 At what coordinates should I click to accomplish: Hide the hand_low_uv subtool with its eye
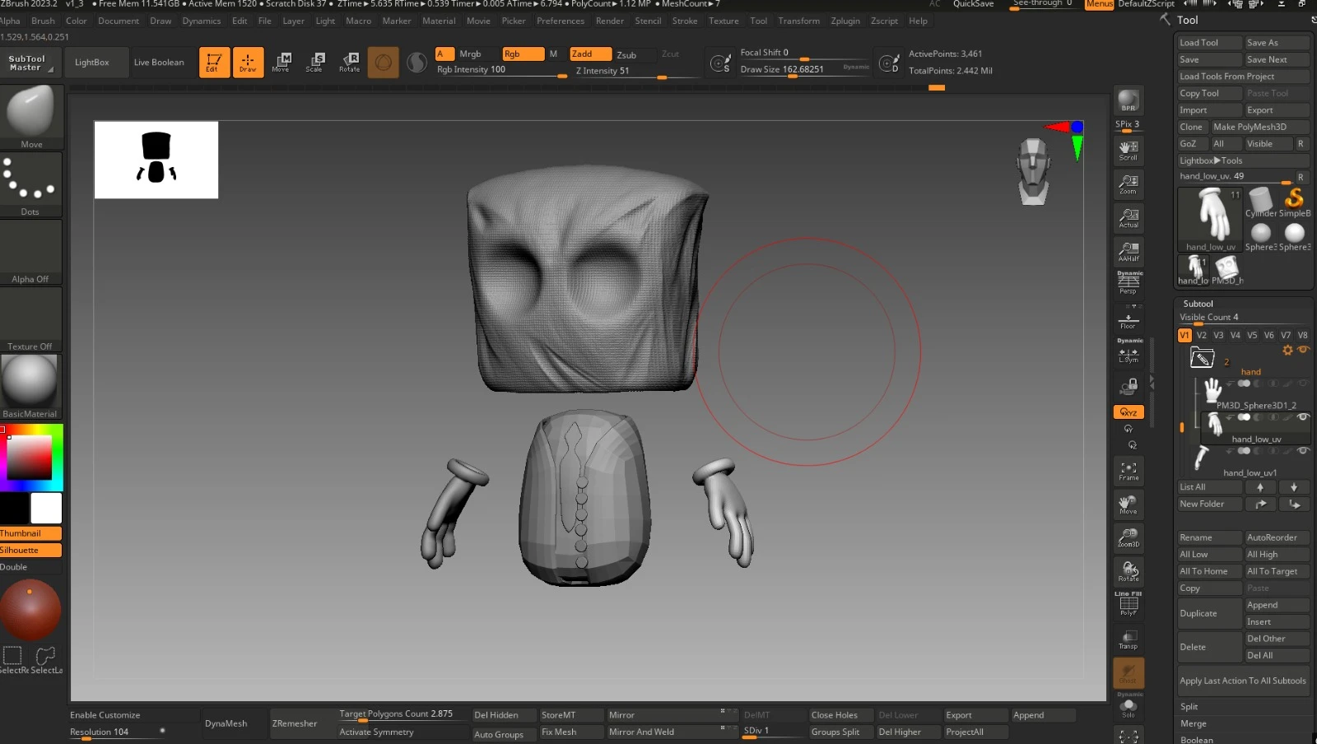click(x=1302, y=417)
